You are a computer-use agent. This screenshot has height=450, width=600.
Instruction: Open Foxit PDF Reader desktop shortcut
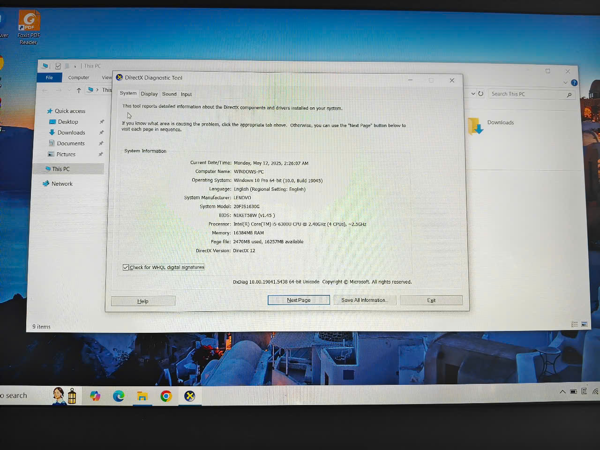click(29, 28)
